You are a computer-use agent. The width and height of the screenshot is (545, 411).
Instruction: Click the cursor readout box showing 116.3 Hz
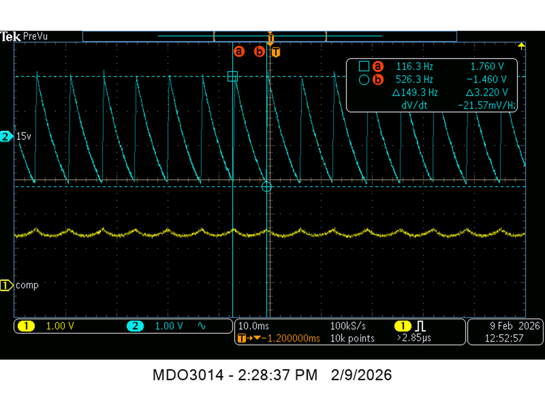coord(432,85)
